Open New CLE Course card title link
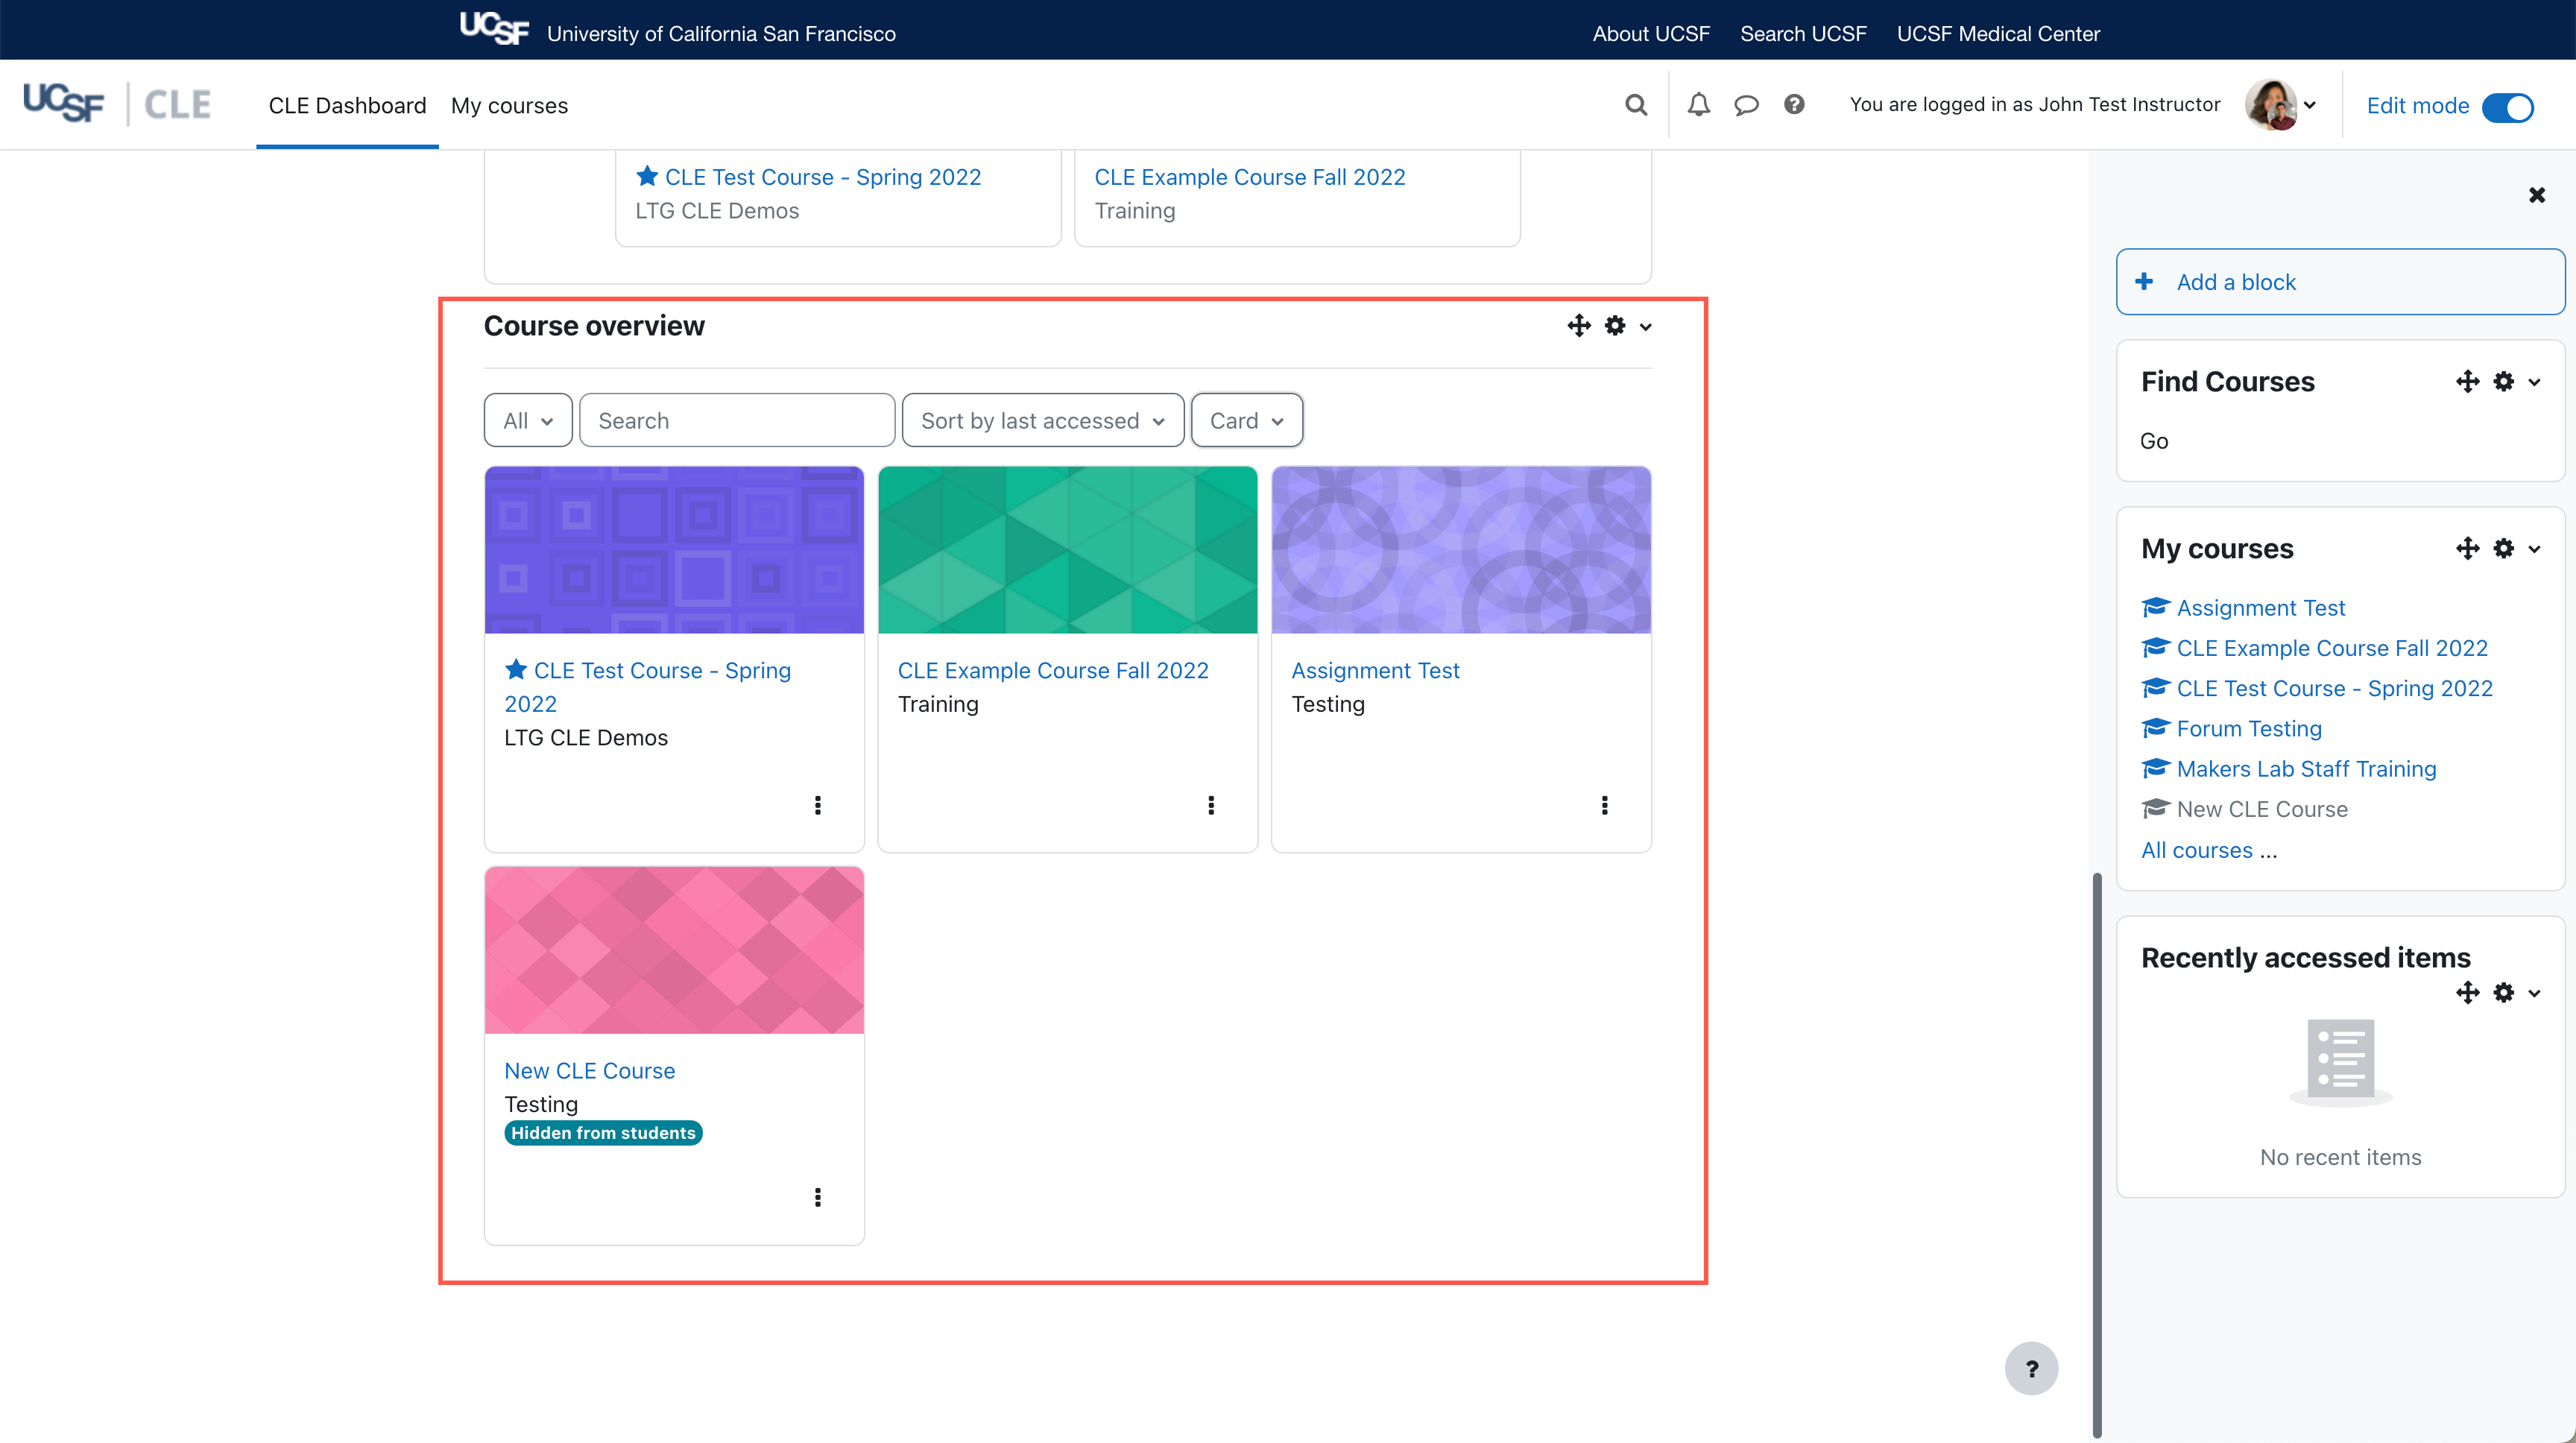Screen dimensions: 2576x1443 [x=589, y=1070]
